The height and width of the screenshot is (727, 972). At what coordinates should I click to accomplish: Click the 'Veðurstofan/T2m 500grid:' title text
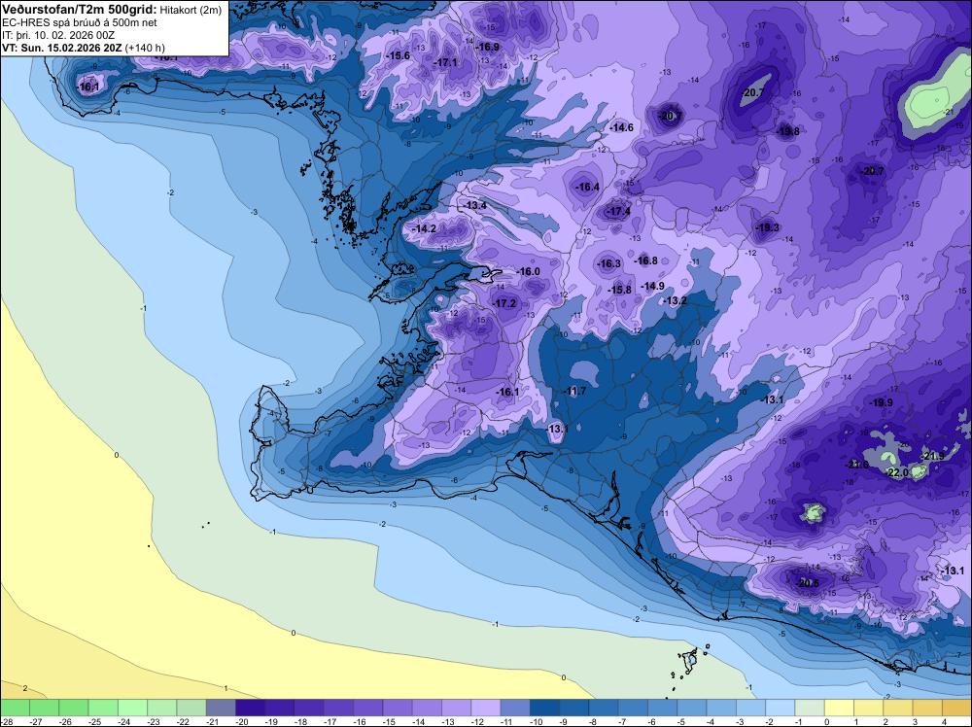tap(80, 10)
